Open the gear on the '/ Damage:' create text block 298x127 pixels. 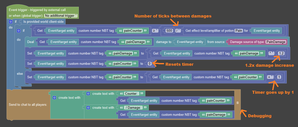pos(88,108)
